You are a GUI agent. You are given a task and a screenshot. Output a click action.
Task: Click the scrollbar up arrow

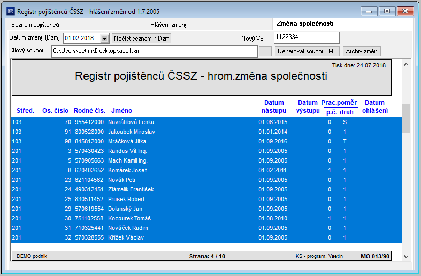point(406,64)
